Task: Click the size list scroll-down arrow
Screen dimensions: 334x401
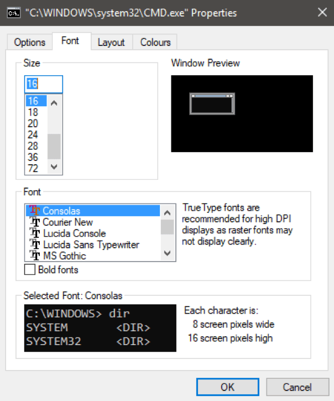Action: (54, 166)
